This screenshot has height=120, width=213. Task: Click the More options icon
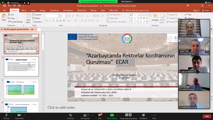pos(154,115)
